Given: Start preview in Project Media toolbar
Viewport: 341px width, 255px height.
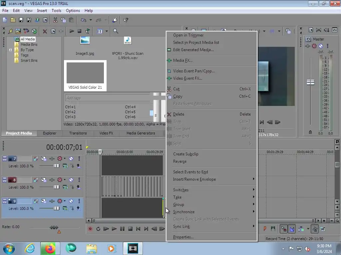Looking at the screenshot, I should (x=72, y=31).
